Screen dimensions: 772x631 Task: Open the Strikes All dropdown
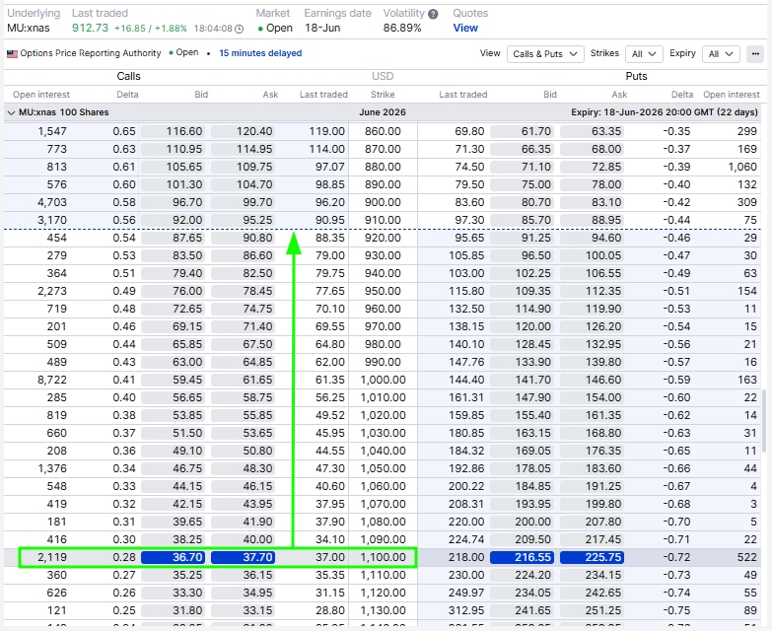644,53
